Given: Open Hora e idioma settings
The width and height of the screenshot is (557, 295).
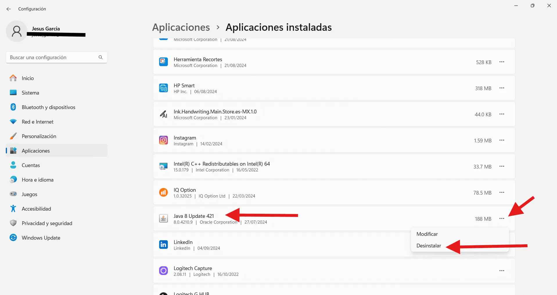Looking at the screenshot, I should 37,180.
